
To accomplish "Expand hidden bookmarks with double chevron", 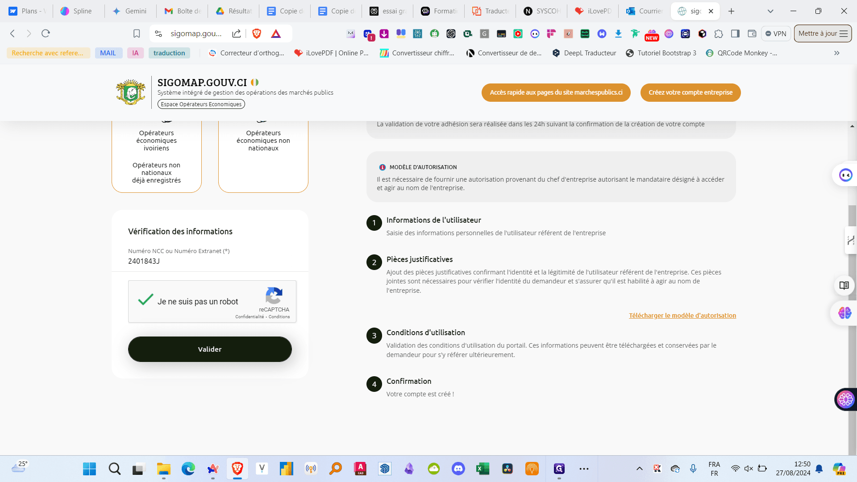I will click(837, 53).
